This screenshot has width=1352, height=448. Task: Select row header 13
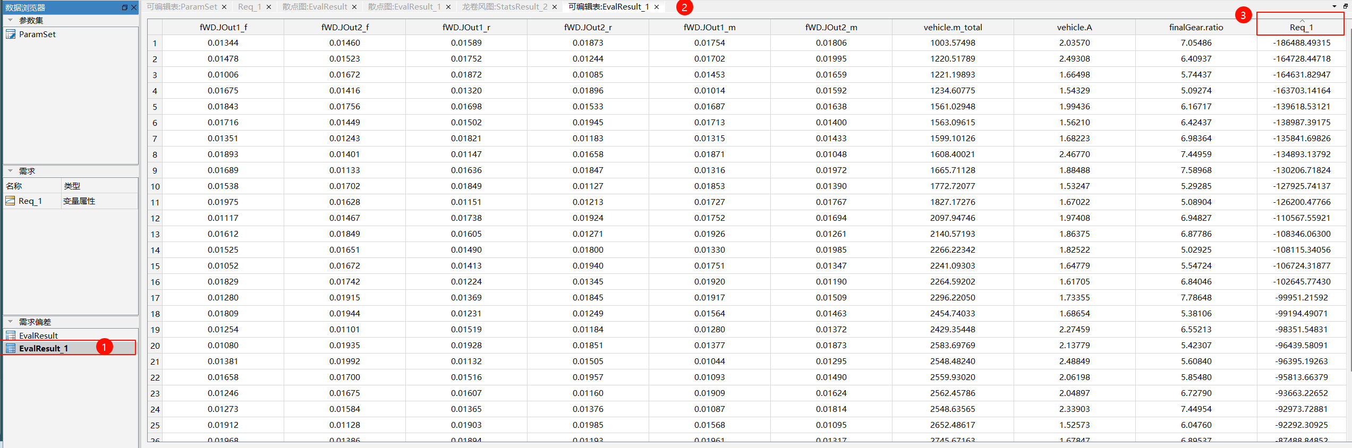point(155,234)
